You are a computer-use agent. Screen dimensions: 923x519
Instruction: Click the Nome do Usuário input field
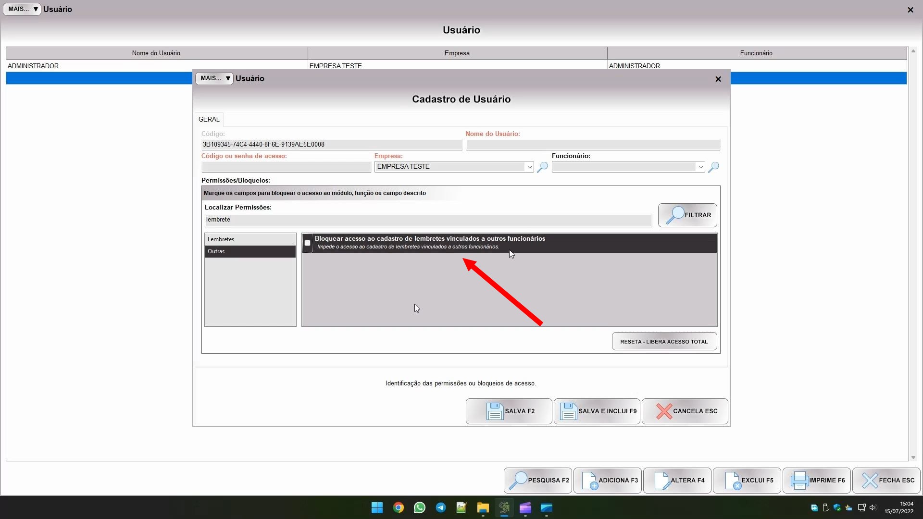click(x=593, y=145)
